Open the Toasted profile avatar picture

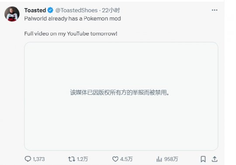(x=12, y=14)
